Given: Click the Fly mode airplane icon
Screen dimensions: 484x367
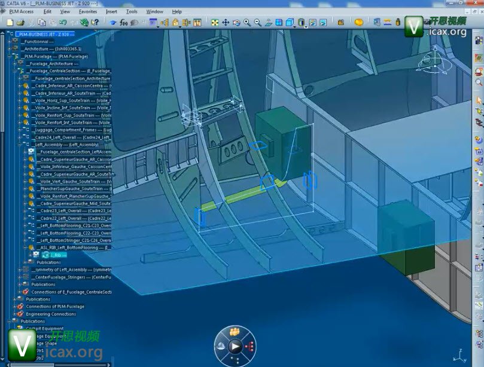Looking at the screenshot, I should pos(114,23).
